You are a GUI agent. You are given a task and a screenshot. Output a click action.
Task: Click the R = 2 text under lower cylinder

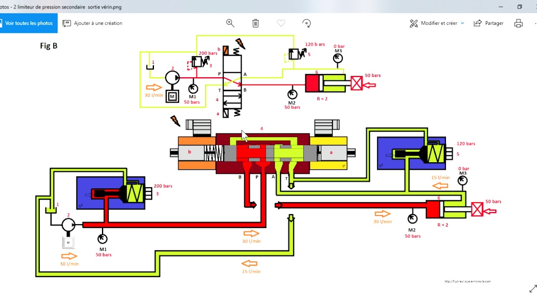443,225
